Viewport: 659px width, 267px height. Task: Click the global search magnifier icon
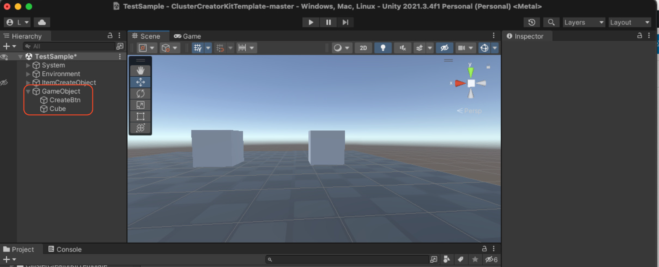(x=551, y=22)
